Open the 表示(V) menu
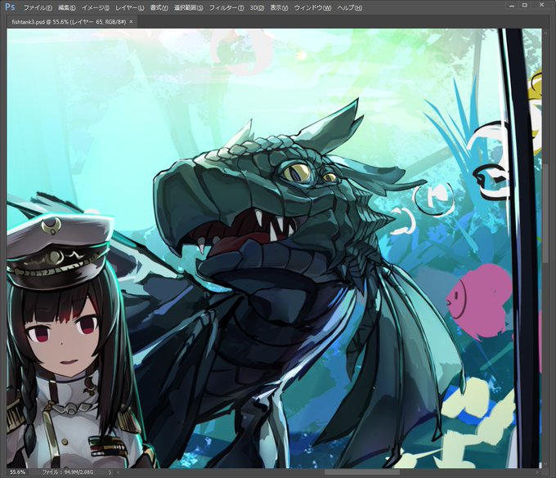The height and width of the screenshot is (478, 556). (279, 8)
